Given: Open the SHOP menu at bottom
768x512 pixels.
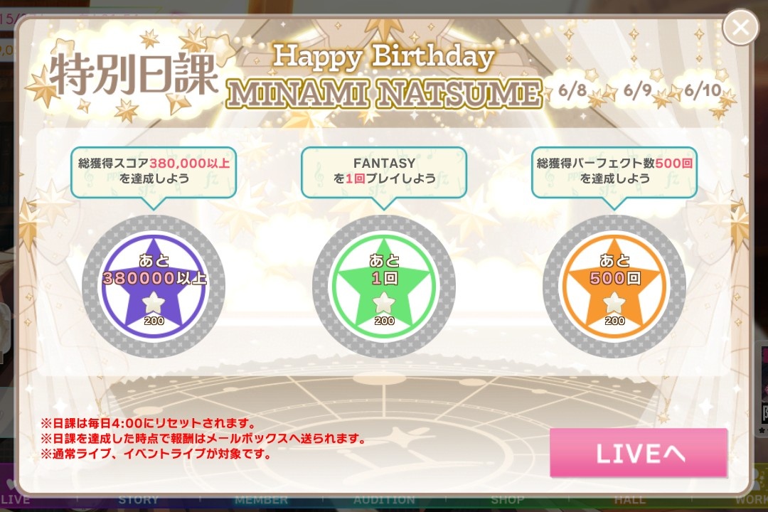Looking at the screenshot, I should [x=508, y=500].
